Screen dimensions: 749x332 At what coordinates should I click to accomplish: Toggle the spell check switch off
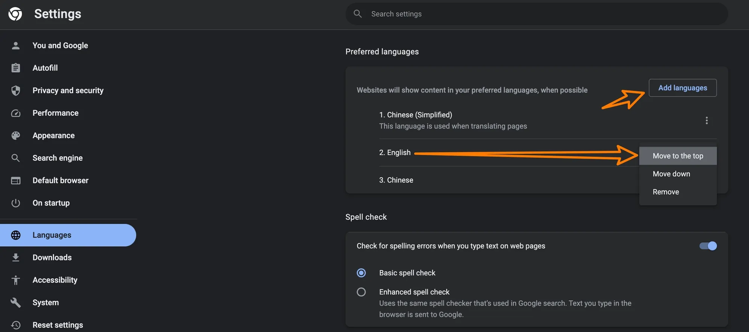coord(708,246)
